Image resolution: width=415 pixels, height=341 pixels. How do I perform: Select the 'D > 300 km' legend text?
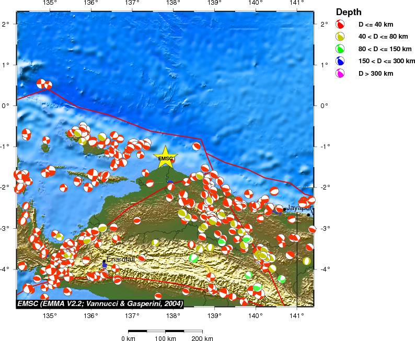pos(375,74)
